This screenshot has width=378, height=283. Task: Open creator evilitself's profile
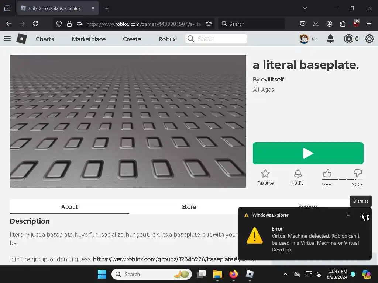click(x=272, y=80)
